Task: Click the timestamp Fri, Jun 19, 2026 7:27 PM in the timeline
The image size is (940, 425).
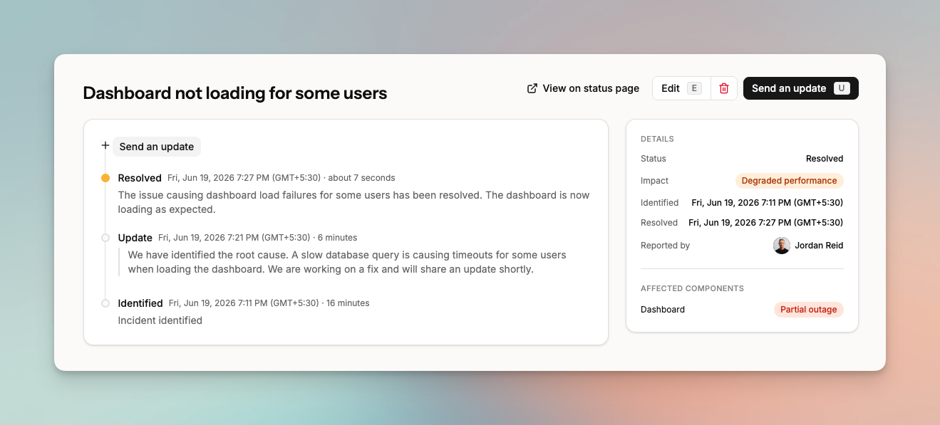Action: [x=244, y=178]
